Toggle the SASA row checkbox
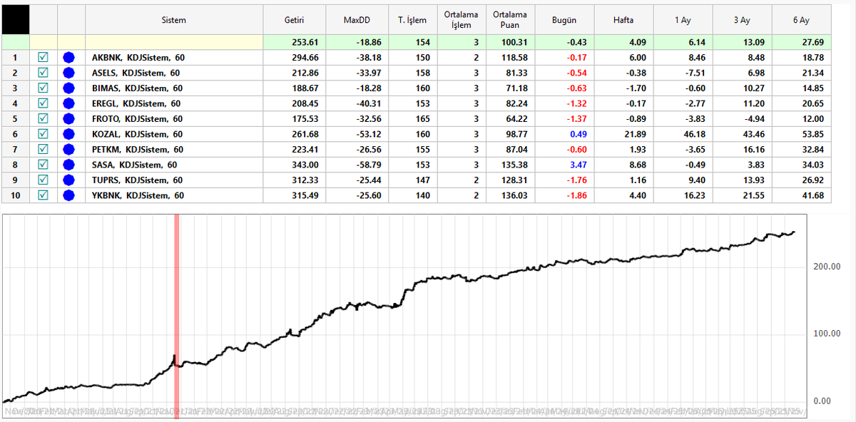Viewport: 856px width, 422px height. pos(43,165)
